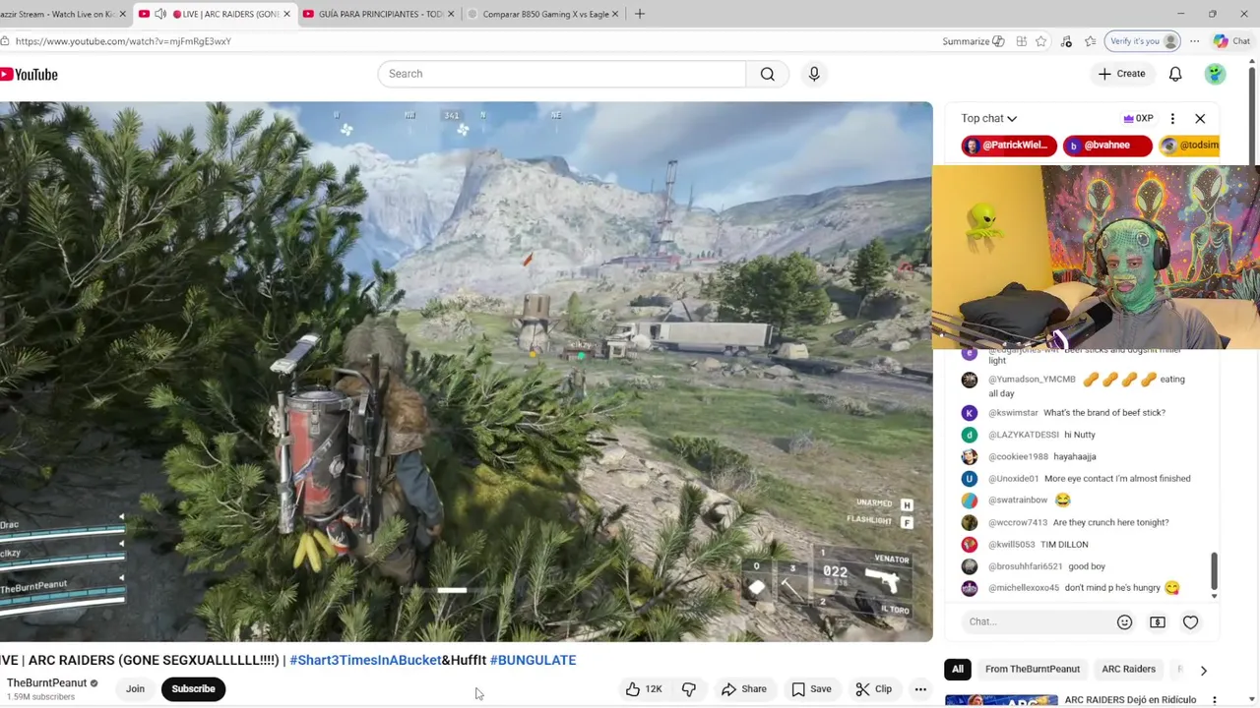Image resolution: width=1260 pixels, height=708 pixels.
Task: Share this live stream
Action: coord(744,689)
